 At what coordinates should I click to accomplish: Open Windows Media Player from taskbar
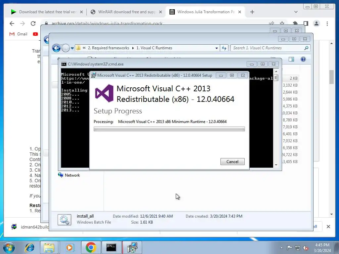pos(70,247)
